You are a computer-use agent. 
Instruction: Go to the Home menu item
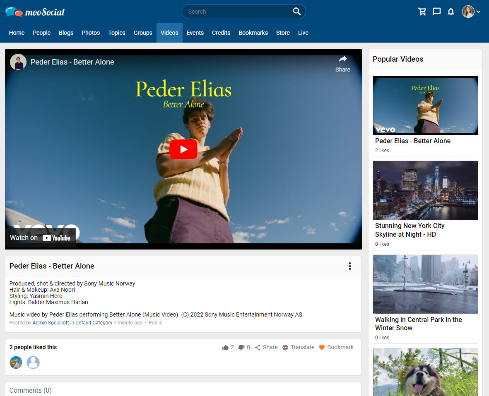click(x=17, y=33)
